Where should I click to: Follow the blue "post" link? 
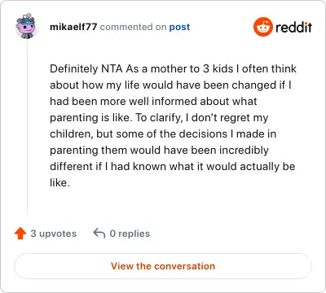(179, 27)
